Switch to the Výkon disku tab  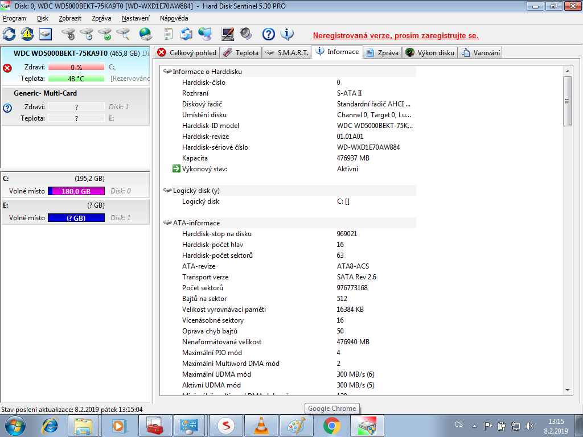[430, 53]
